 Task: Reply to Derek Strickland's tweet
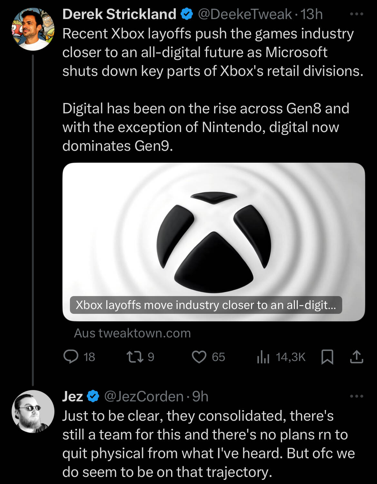[x=71, y=357]
